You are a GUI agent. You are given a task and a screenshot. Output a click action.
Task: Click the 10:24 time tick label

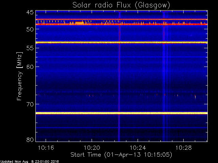pyautogui.click(x=138, y=148)
